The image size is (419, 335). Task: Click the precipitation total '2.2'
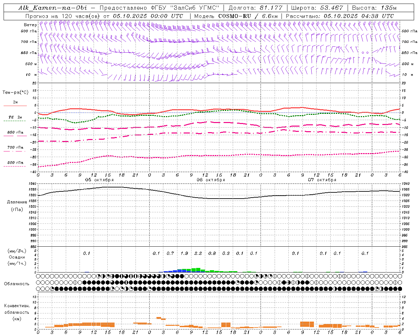click(198, 254)
